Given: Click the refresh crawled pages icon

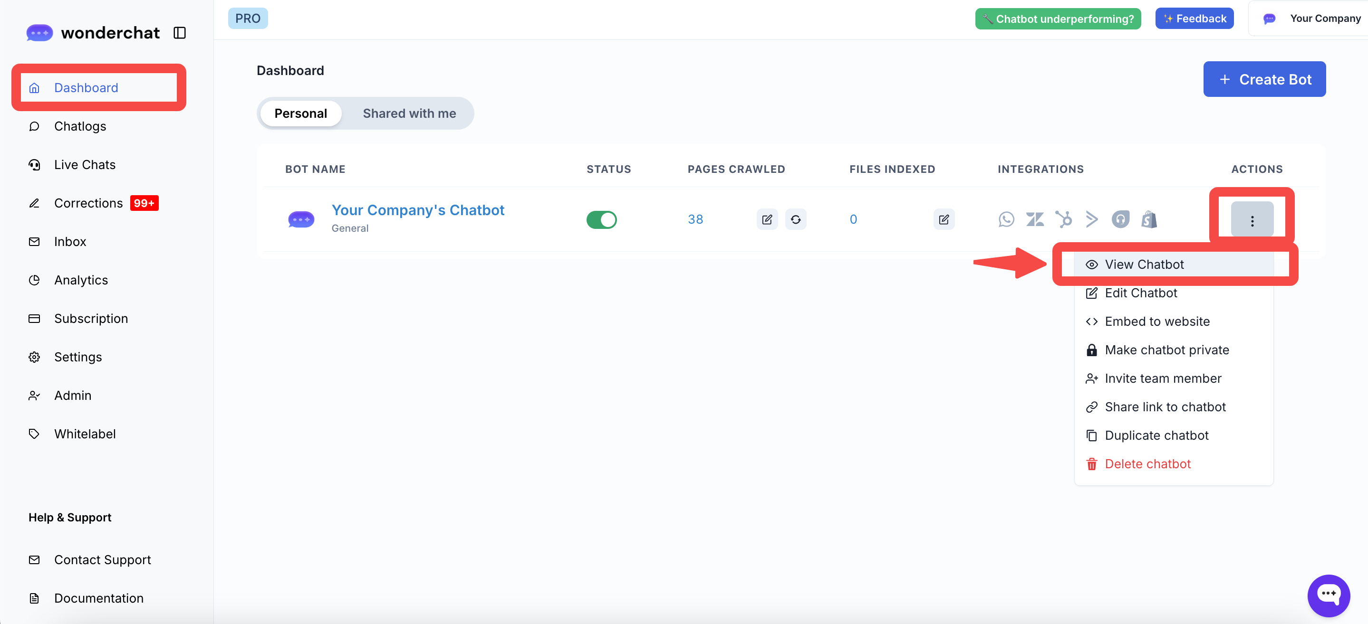Looking at the screenshot, I should (795, 219).
